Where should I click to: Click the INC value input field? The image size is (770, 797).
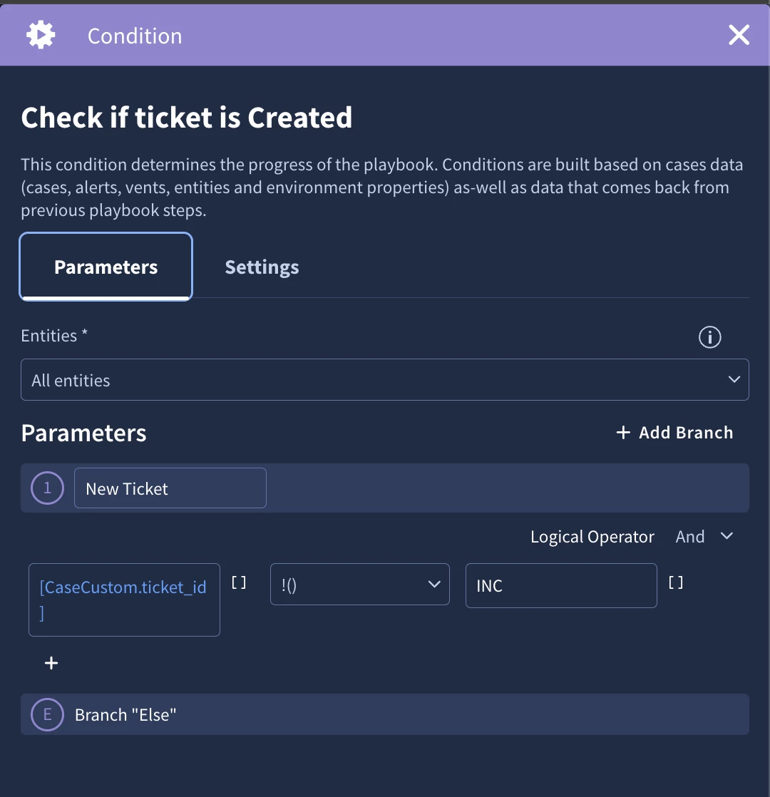(x=561, y=585)
